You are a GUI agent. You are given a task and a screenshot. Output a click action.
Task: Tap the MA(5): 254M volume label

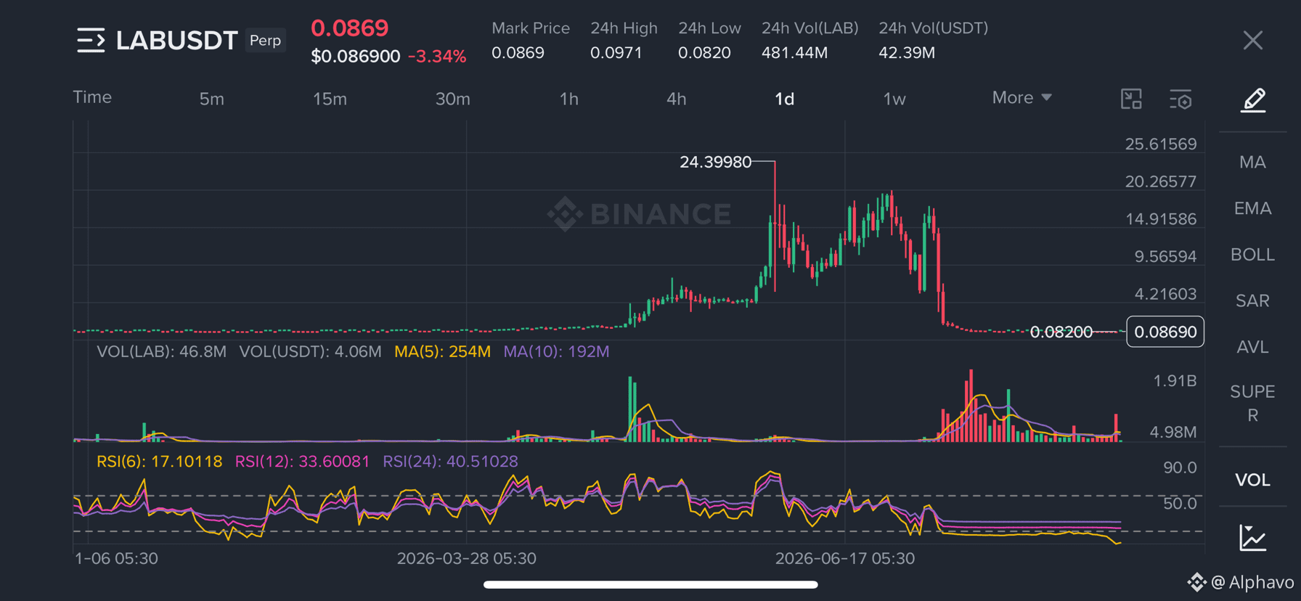click(442, 352)
